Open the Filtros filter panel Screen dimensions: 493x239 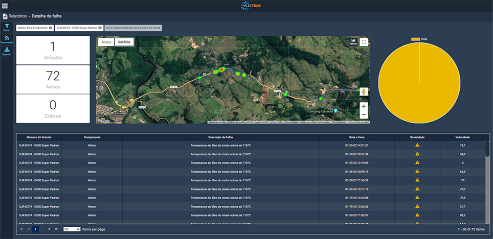click(7, 27)
